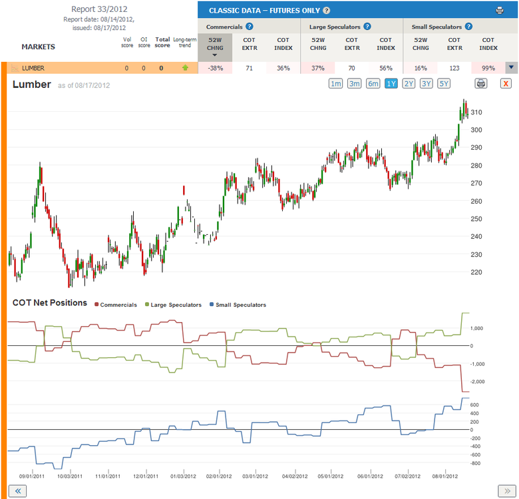Viewport: 519px width, 499px height.
Task: Click the Small Speculators COT EXTR header
Action: point(454,44)
